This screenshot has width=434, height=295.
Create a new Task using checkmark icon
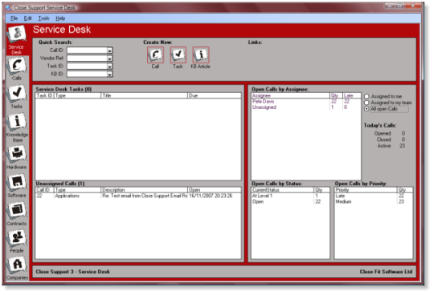coord(178,55)
